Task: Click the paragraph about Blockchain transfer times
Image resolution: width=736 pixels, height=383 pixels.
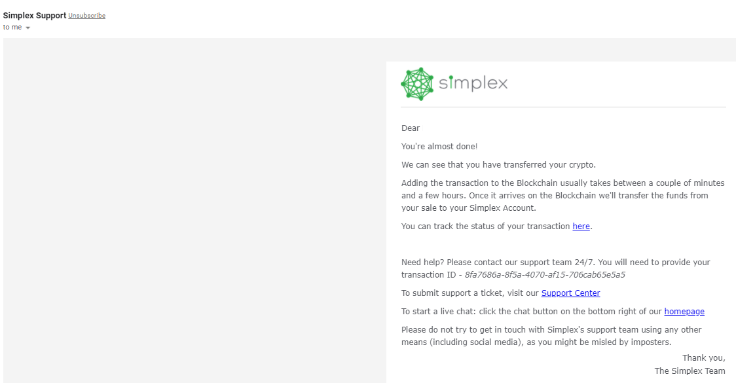Action: [x=562, y=195]
